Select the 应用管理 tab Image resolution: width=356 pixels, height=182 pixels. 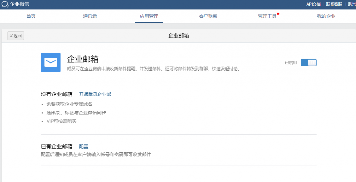pyautogui.click(x=149, y=16)
